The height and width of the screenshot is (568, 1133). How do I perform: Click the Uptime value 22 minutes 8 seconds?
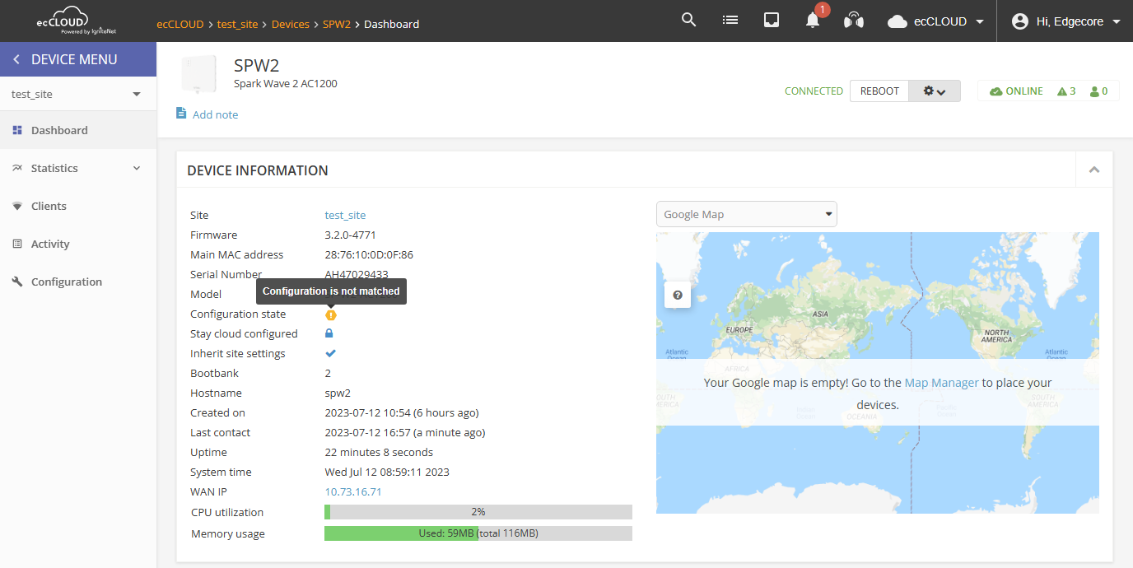(x=379, y=452)
